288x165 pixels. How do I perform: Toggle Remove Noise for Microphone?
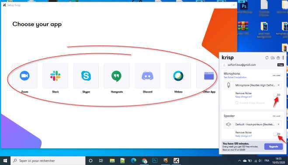(277, 95)
